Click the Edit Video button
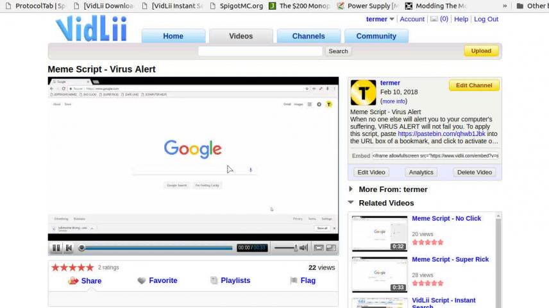 (371, 173)
